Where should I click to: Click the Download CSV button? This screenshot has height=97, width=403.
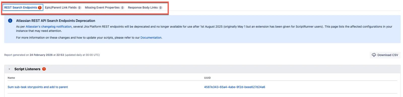coord(385,55)
